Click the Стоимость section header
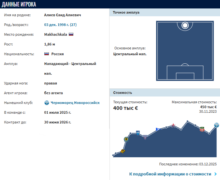This screenshot has width=220, height=180. [x=123, y=93]
